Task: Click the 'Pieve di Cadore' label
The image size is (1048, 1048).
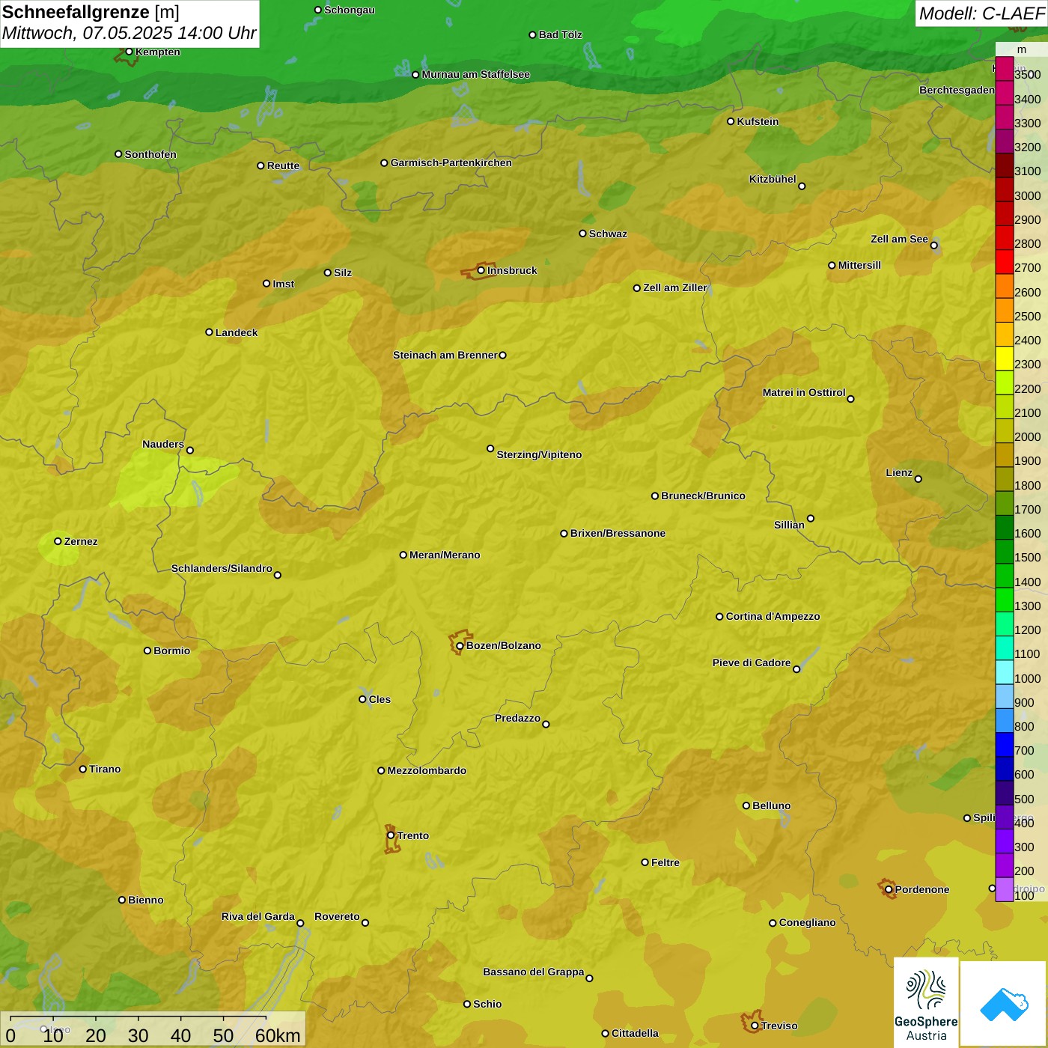Action: pyautogui.click(x=752, y=662)
